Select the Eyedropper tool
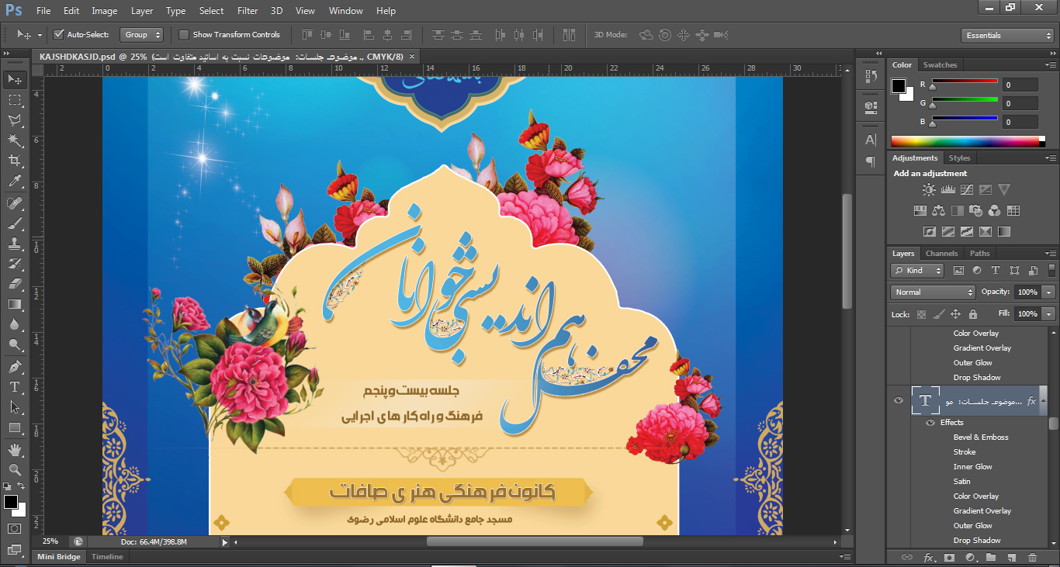1060x567 pixels. point(14,182)
